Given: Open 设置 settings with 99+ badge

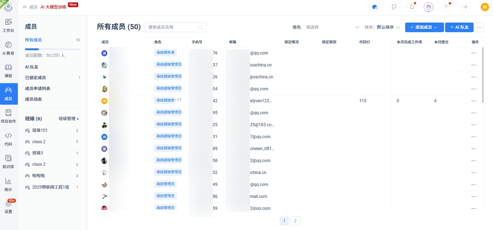Looking at the screenshot, I should [x=8, y=207].
